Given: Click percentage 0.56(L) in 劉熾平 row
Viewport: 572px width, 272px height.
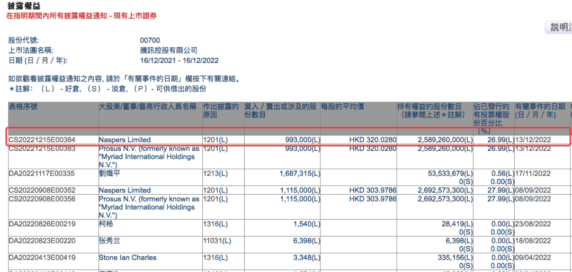Looking at the screenshot, I should [504, 174].
